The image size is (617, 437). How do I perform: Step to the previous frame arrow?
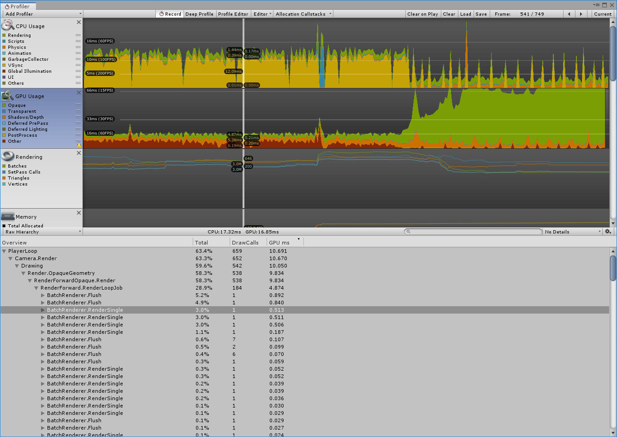tap(569, 14)
